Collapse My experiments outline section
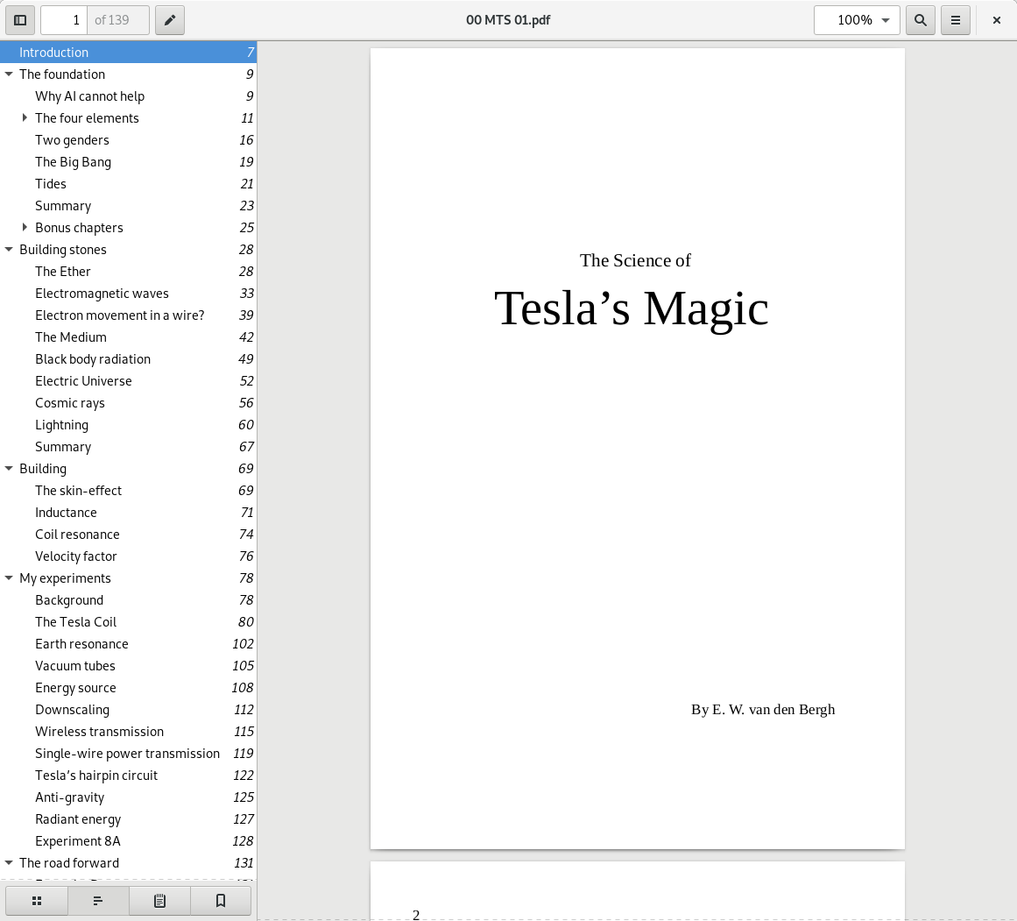1017x921 pixels. 9,577
